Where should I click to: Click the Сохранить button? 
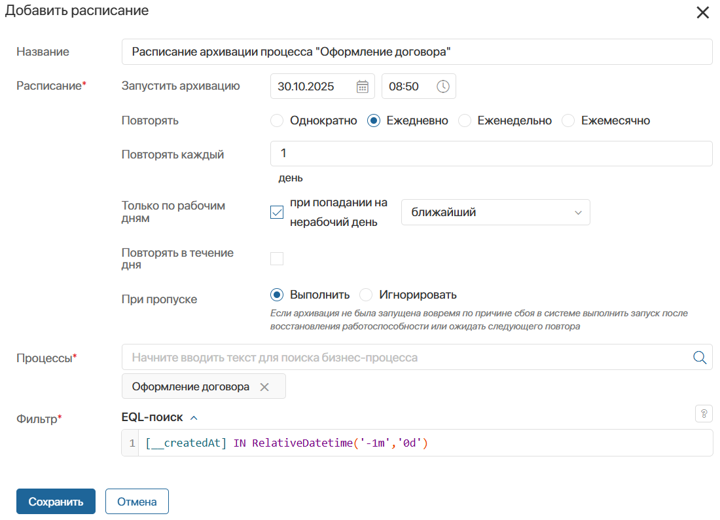[56, 502]
